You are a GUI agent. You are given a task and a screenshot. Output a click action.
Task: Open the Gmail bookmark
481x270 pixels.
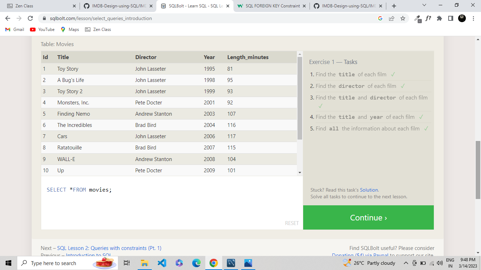click(15, 30)
